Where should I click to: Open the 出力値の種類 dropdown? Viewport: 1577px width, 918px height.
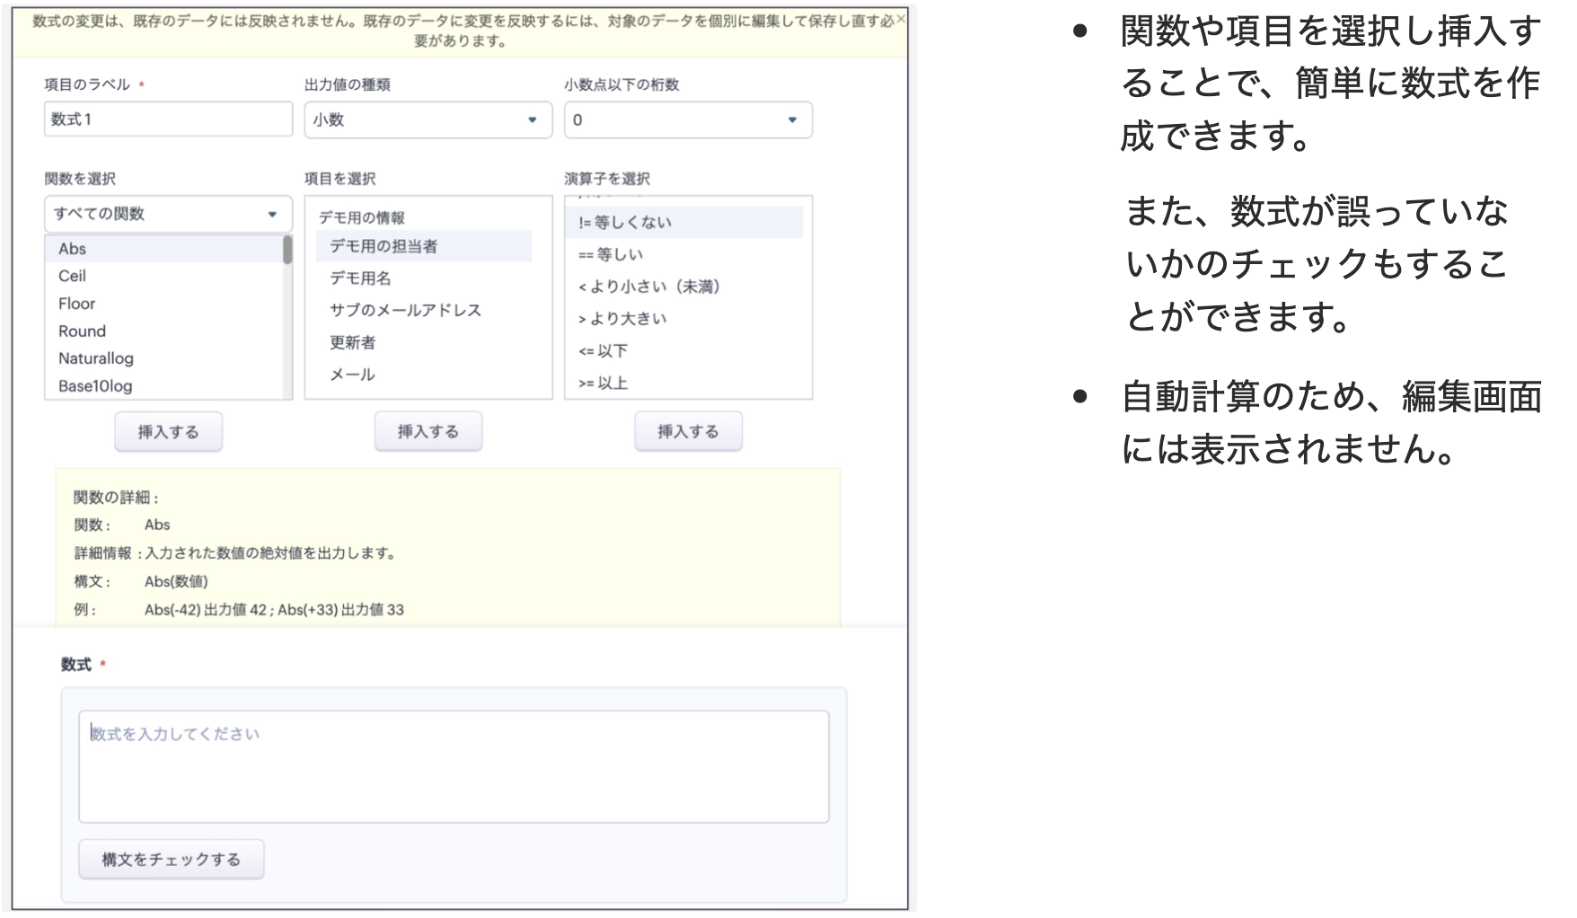(x=427, y=120)
